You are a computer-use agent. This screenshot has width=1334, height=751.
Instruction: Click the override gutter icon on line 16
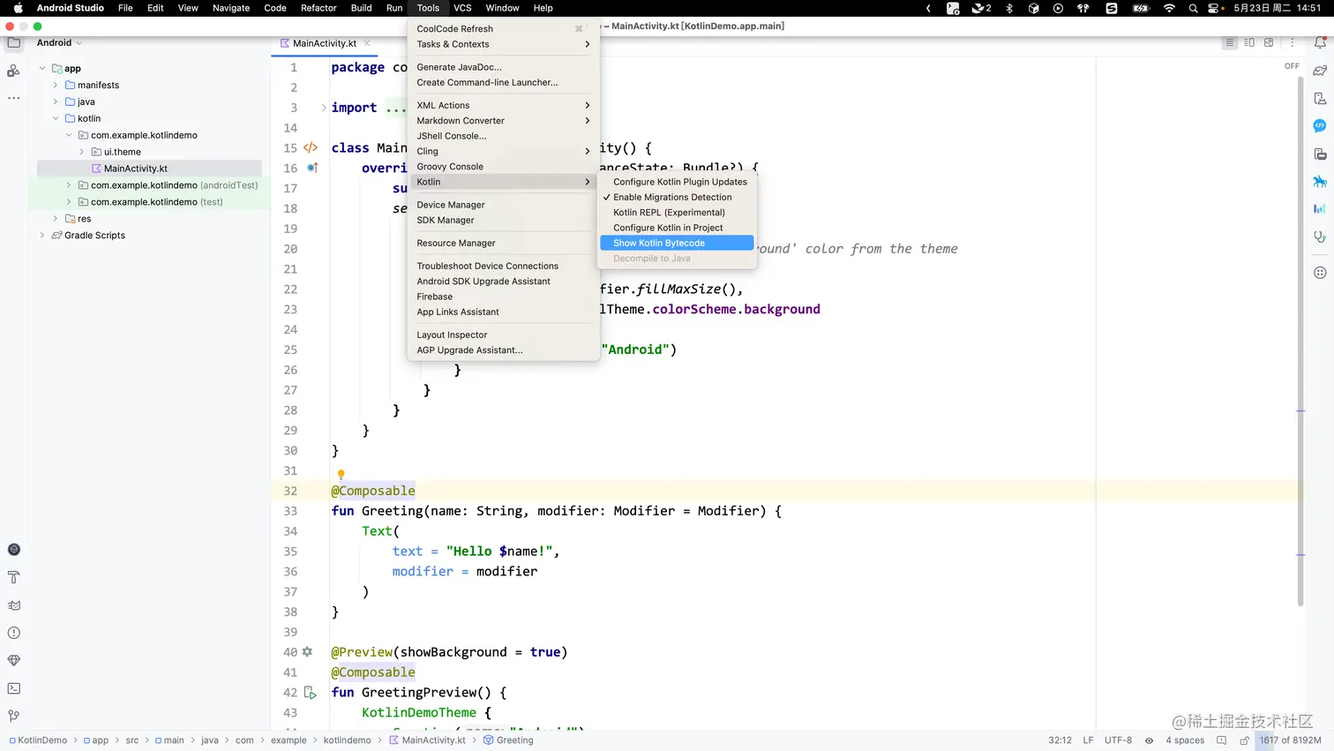[312, 168]
